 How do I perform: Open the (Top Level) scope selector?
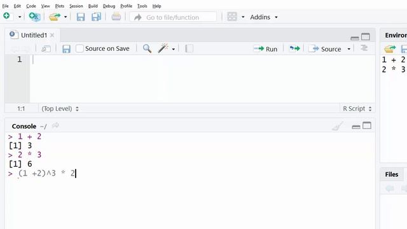pos(60,109)
